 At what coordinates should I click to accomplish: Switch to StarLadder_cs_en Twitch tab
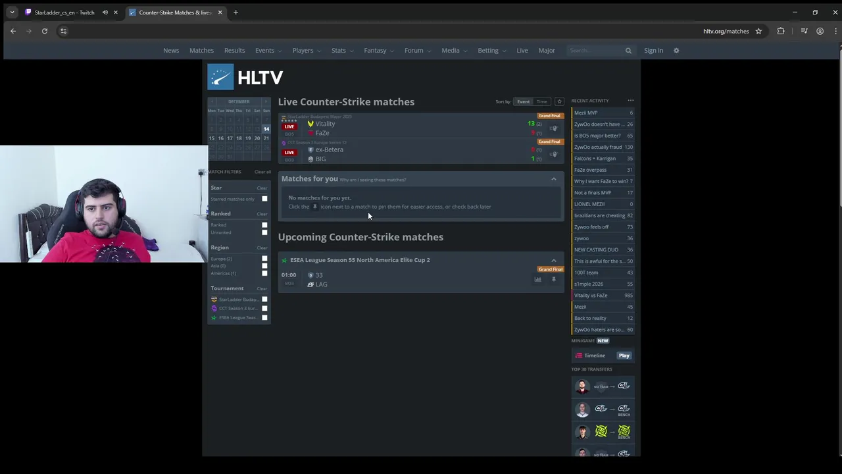(64, 13)
